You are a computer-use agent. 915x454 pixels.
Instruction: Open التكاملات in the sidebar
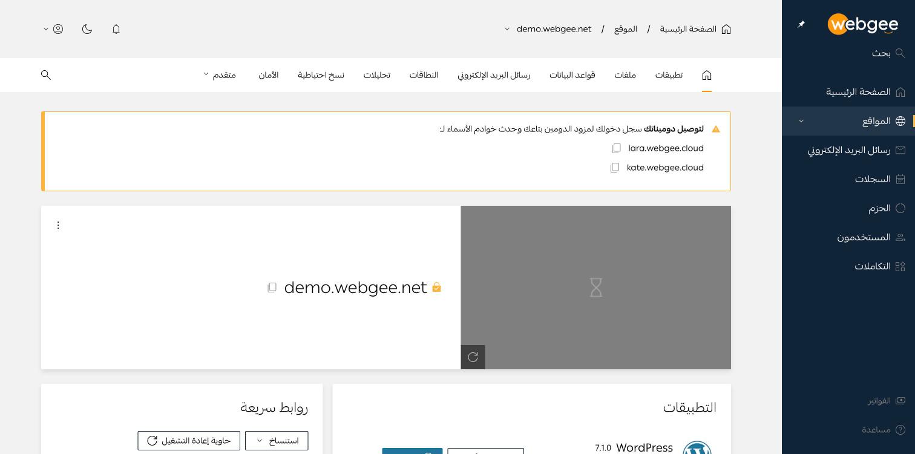tap(848, 266)
